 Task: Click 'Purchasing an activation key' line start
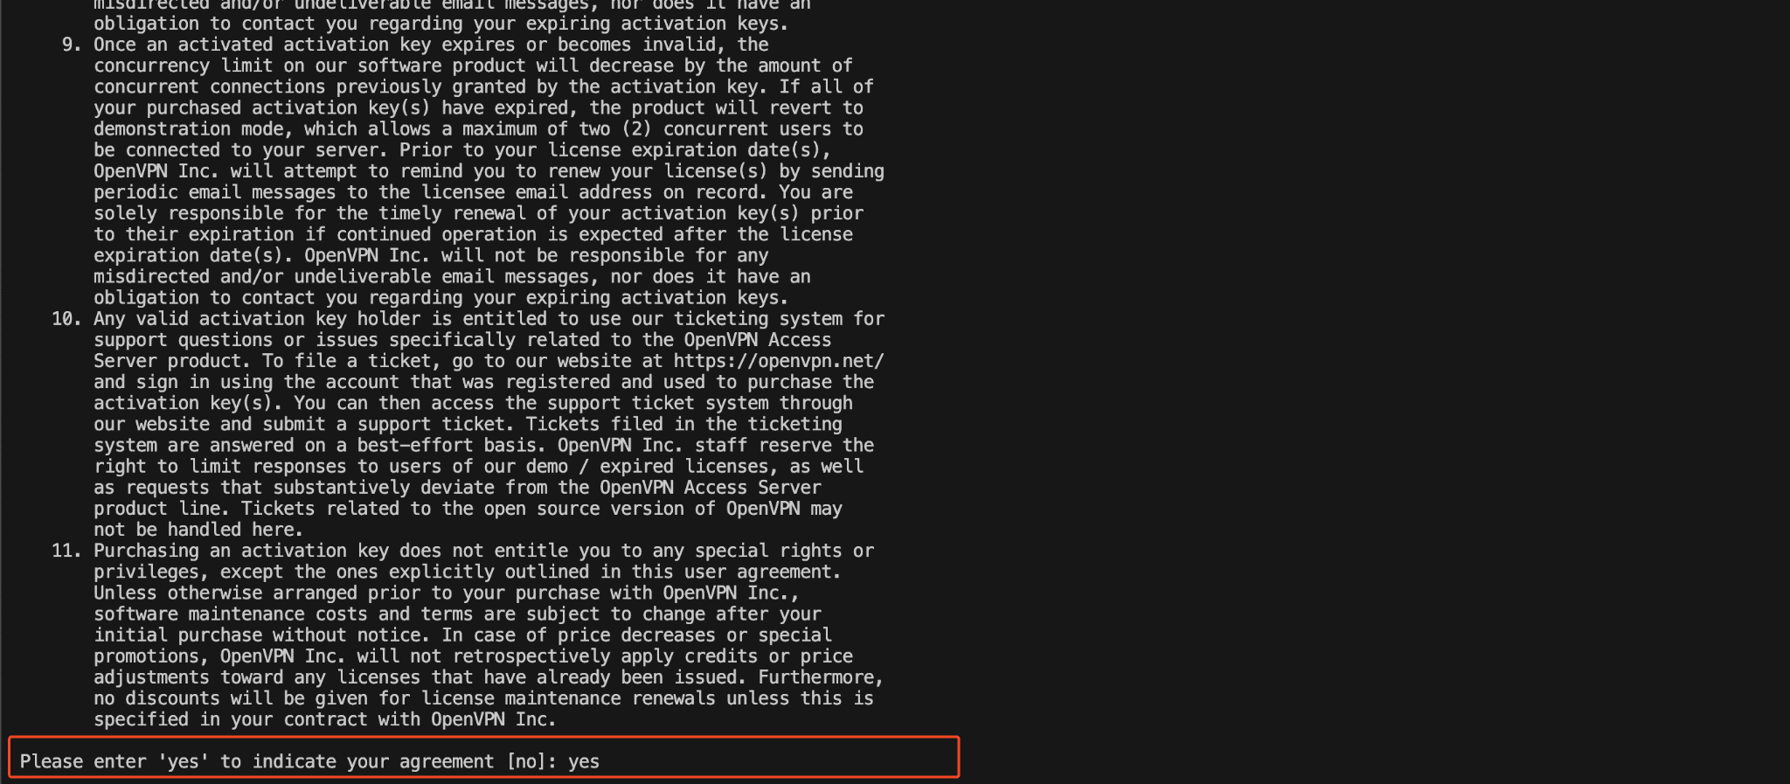[241, 551]
